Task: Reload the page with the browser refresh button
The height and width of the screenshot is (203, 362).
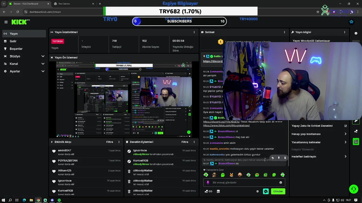Action: [18, 12]
